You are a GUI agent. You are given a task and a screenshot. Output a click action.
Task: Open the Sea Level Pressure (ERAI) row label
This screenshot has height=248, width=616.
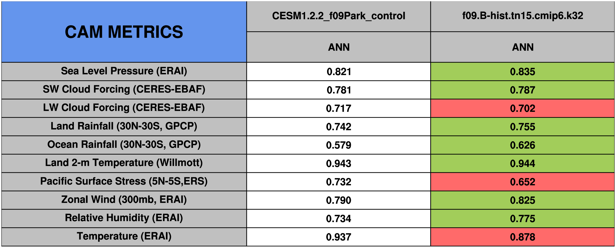click(x=124, y=71)
